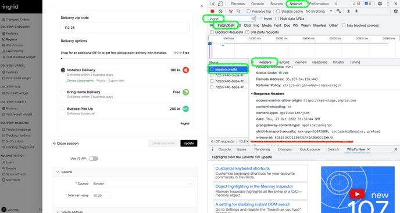400x213 pixels.
Task: Close the DevTools bottom drawer
Action: click(396, 149)
